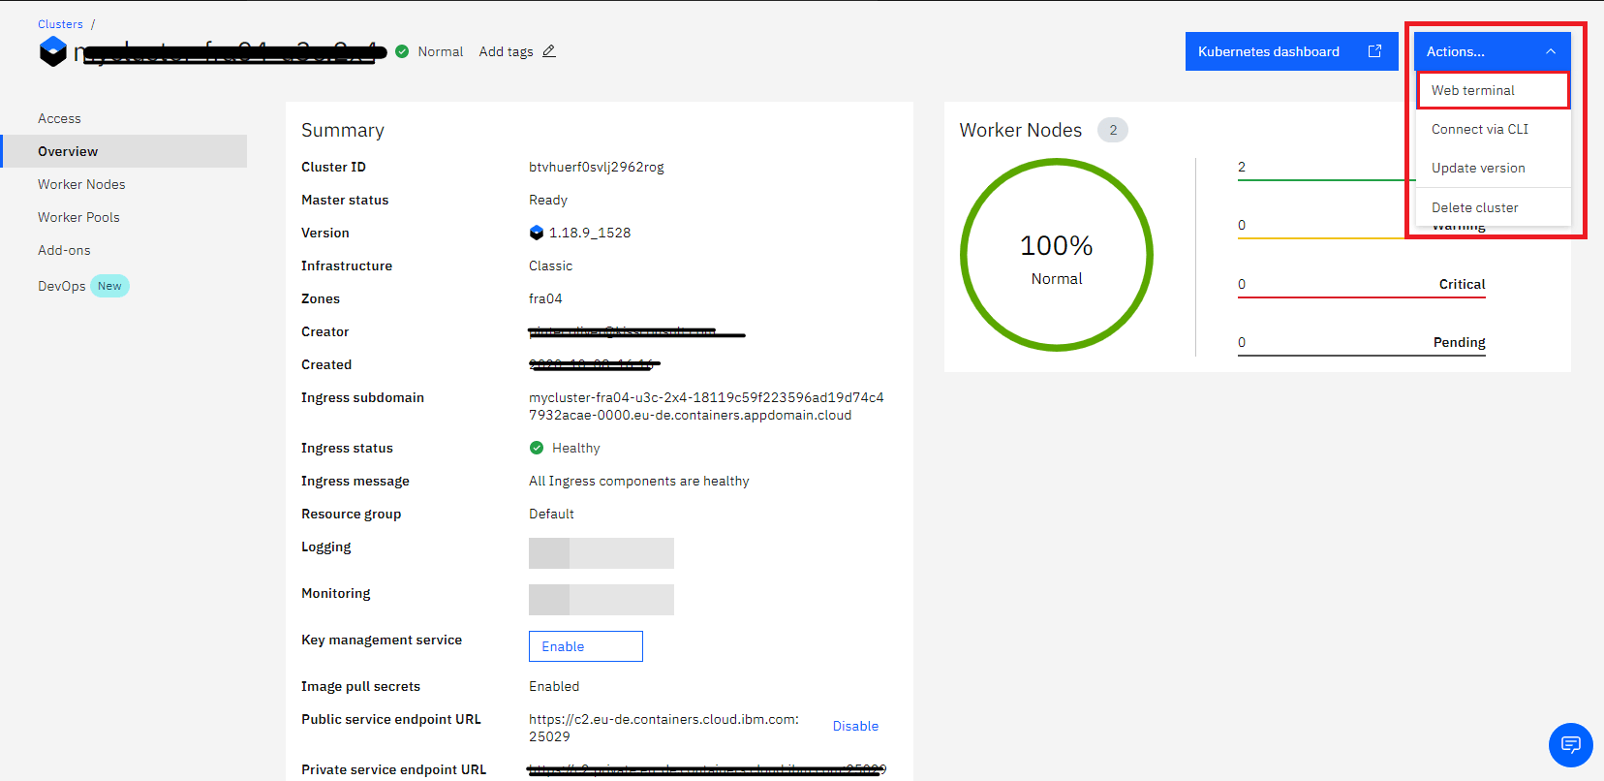Viewport: 1604px width, 781px height.
Task: Click the Kubernetes version icon beside 1.18.9_1528
Action: [537, 233]
